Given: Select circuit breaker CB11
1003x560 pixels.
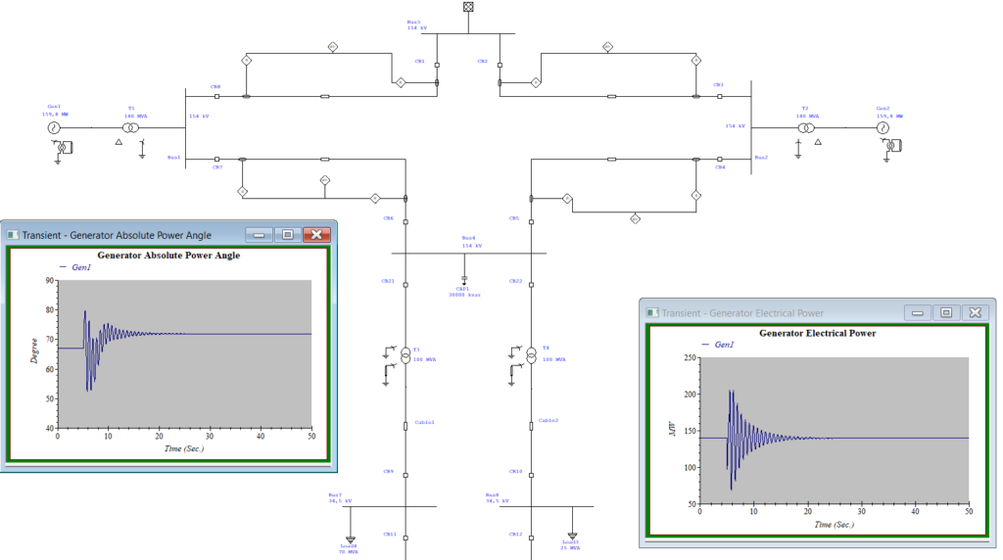Looking at the screenshot, I should [406, 537].
